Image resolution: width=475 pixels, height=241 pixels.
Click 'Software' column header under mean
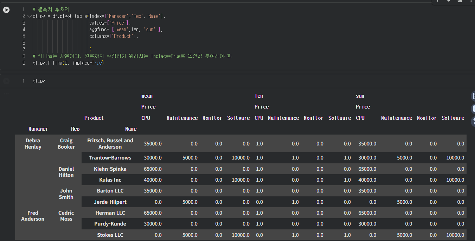[238, 118]
